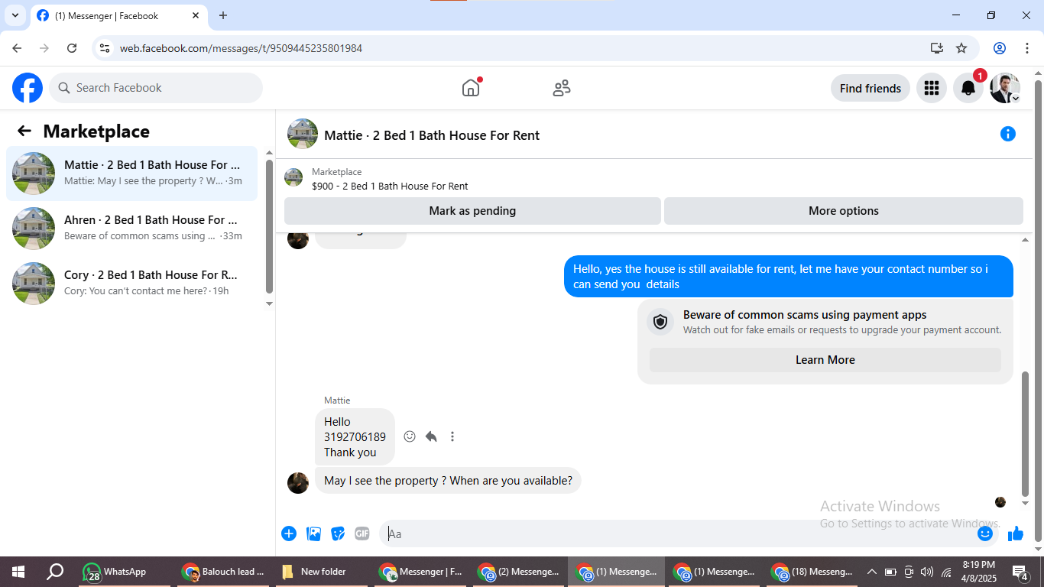The width and height of the screenshot is (1044, 587).
Task: Open account profile picture menu
Action: coord(1005,88)
